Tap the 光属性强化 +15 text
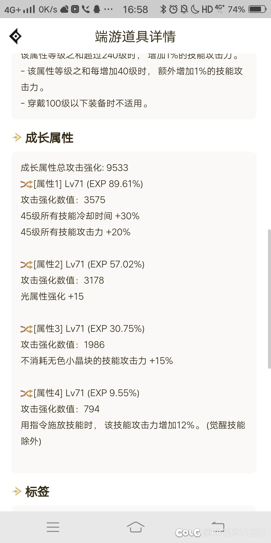271x543 pixels. coord(52,297)
